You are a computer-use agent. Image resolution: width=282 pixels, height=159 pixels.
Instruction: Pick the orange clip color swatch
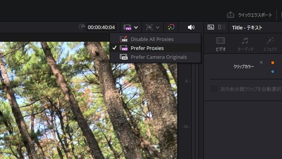click(273, 63)
